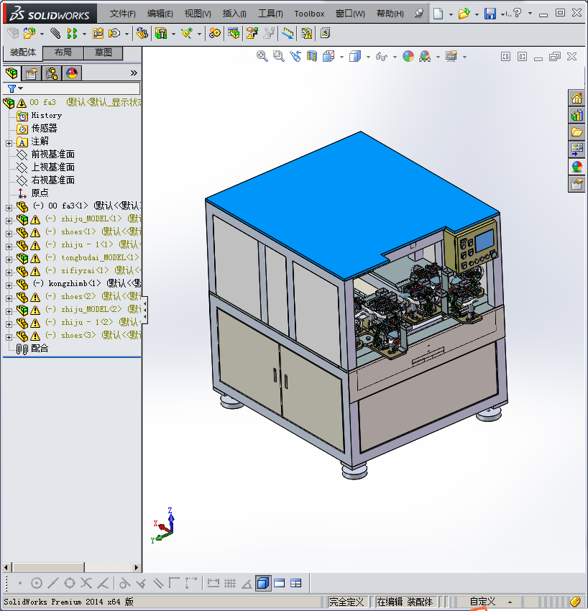
Task: Click the Interference Detection blue arrow icon
Action: click(288, 34)
